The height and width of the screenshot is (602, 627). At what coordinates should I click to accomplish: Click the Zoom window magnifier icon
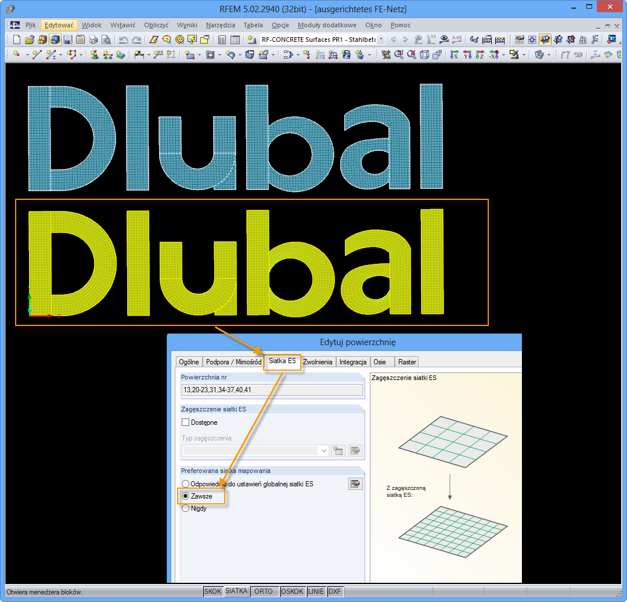[399, 55]
